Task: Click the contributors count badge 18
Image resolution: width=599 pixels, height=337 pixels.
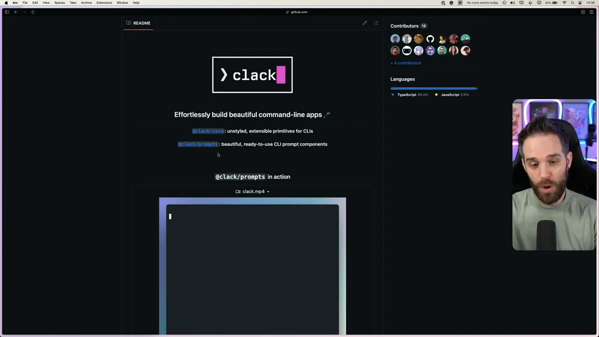Action: click(424, 26)
